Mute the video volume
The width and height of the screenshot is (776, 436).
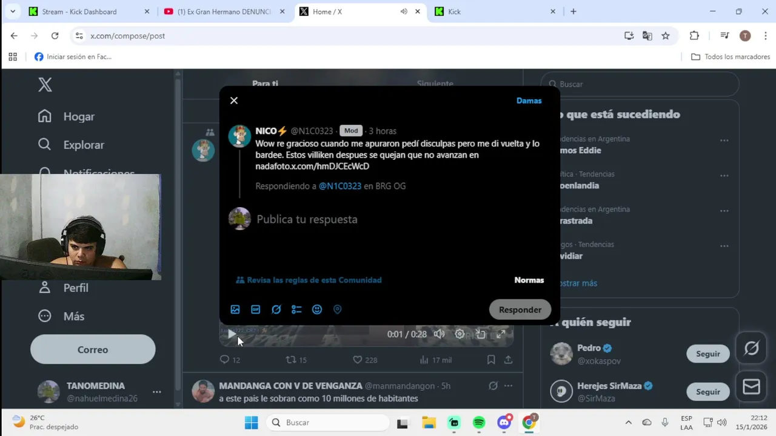439,334
